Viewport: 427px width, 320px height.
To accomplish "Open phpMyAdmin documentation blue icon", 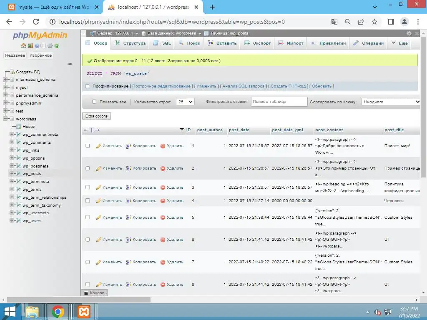I will click(x=37, y=46).
